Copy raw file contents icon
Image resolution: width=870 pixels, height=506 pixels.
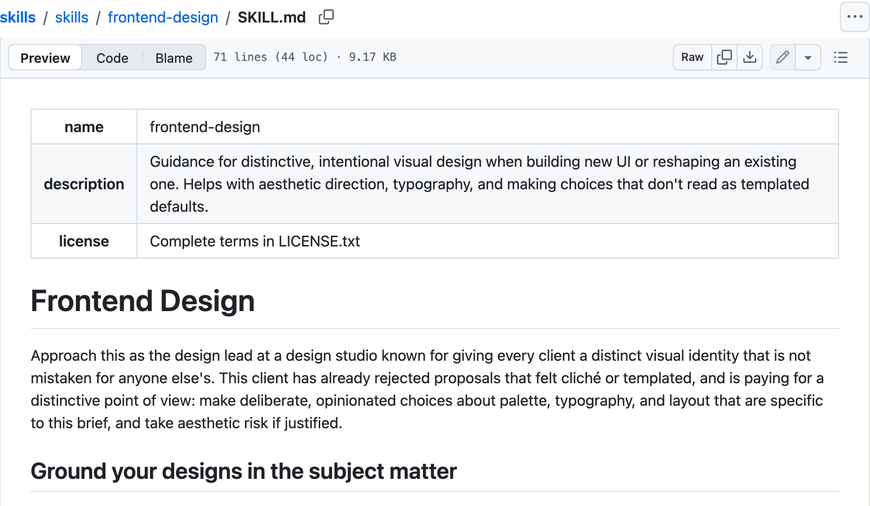(x=724, y=57)
